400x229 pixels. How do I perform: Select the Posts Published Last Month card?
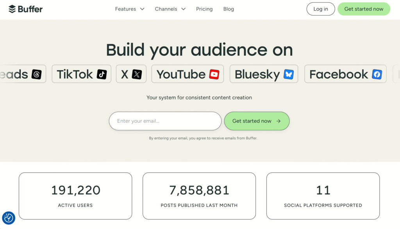point(199,196)
